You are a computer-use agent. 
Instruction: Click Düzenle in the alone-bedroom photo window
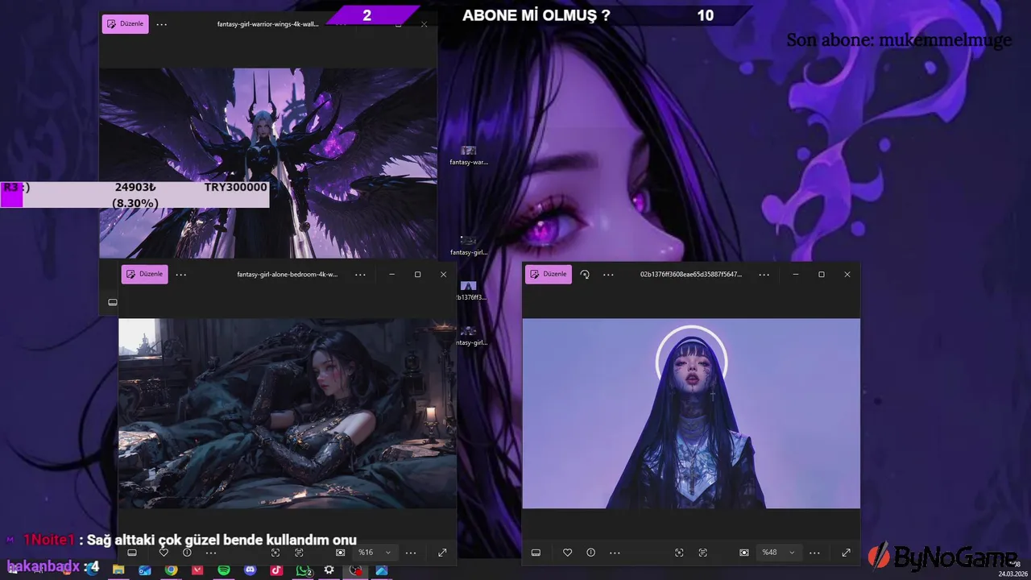click(x=144, y=274)
